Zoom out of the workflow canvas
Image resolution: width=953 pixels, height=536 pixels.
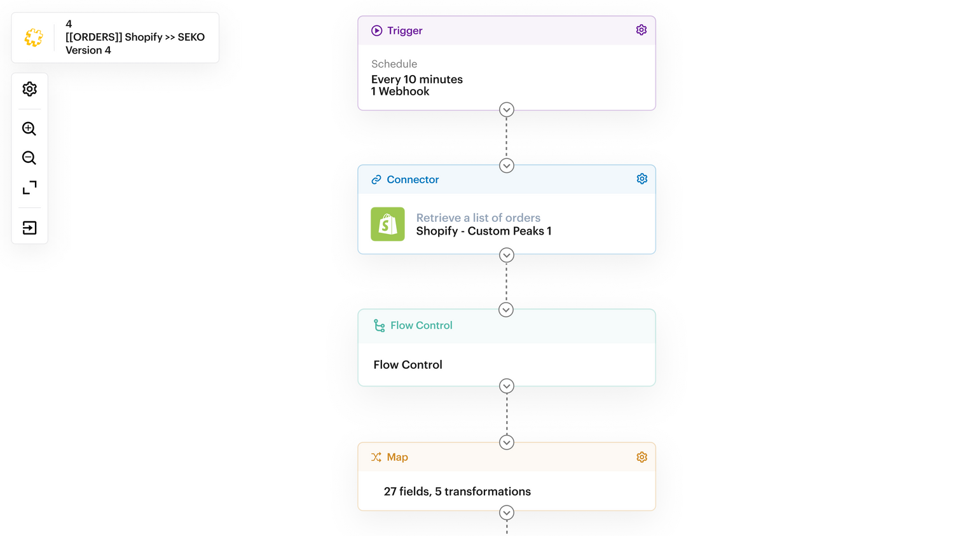(x=29, y=158)
